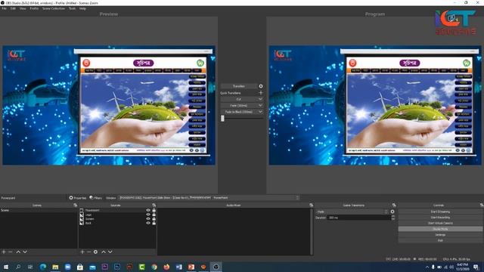Open the scene transition type dropdown showing Fade
Viewport: 484px width, 272px height.
point(352,212)
